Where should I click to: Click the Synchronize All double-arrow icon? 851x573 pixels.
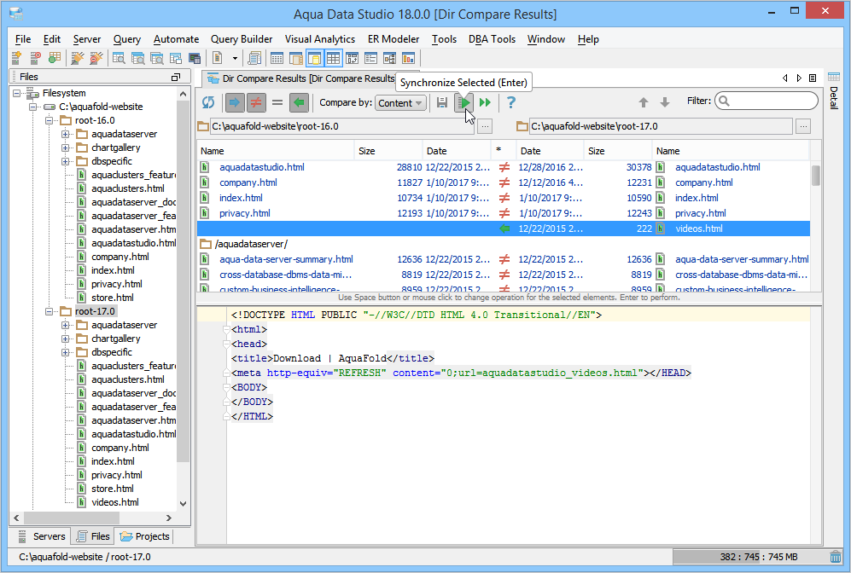click(x=485, y=102)
